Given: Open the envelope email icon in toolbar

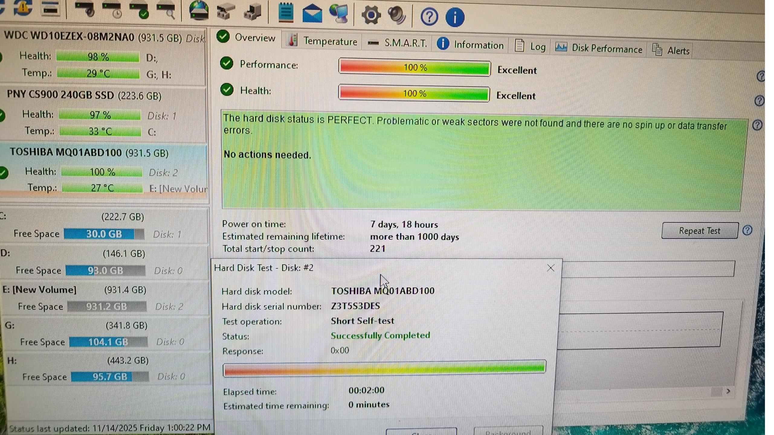Looking at the screenshot, I should [x=312, y=14].
